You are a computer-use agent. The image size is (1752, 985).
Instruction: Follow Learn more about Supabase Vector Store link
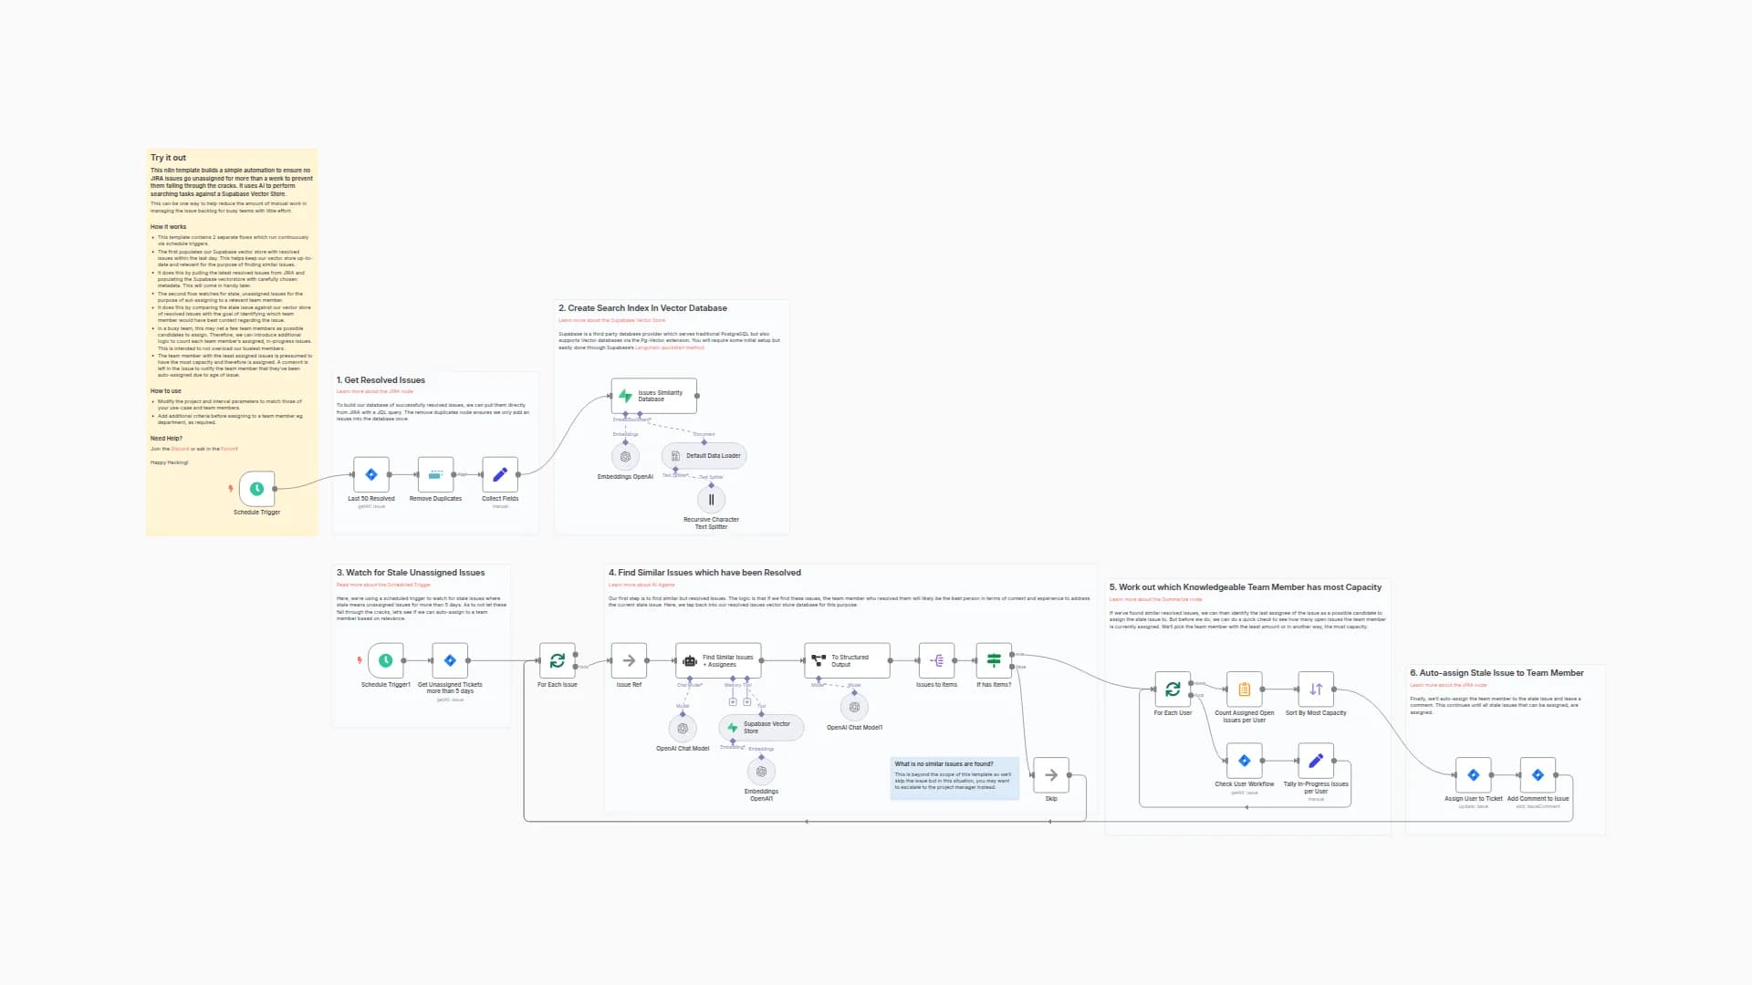pyautogui.click(x=611, y=320)
